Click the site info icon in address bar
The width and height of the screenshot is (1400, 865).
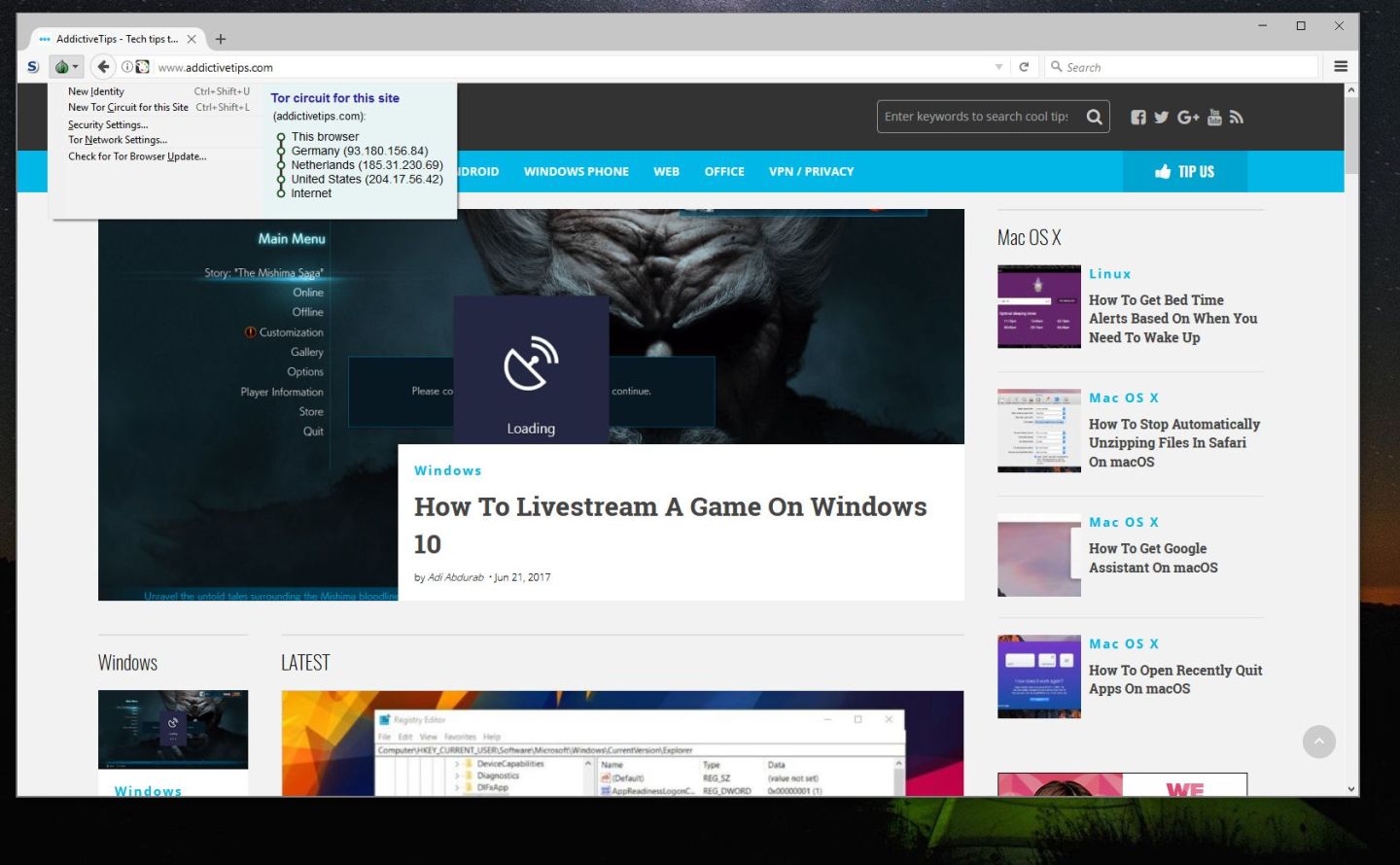(126, 67)
